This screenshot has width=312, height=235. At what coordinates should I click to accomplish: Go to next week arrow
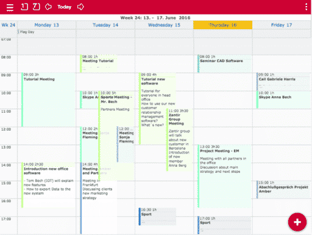click(x=80, y=7)
